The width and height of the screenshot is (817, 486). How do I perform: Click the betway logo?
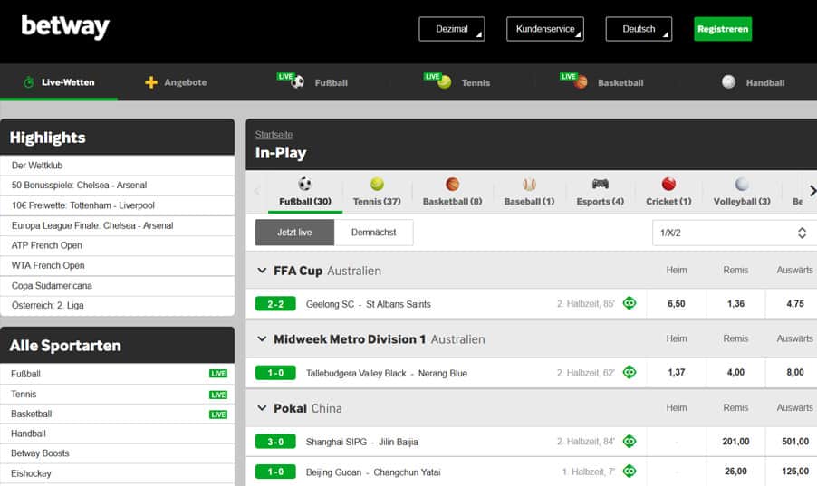(65, 28)
